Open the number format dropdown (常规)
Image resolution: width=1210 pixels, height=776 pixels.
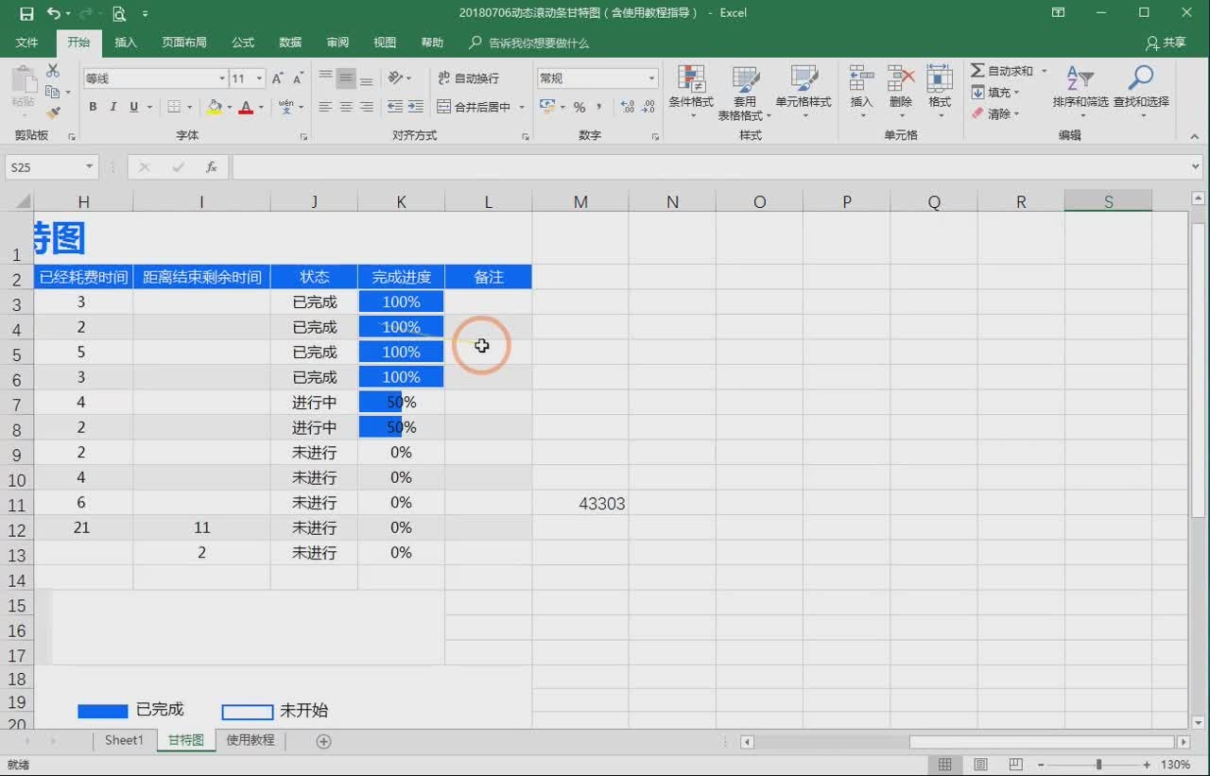(652, 78)
